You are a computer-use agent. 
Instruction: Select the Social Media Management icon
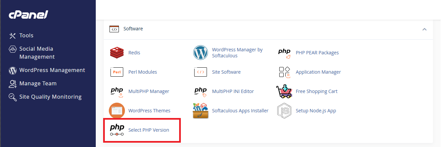tap(13, 49)
